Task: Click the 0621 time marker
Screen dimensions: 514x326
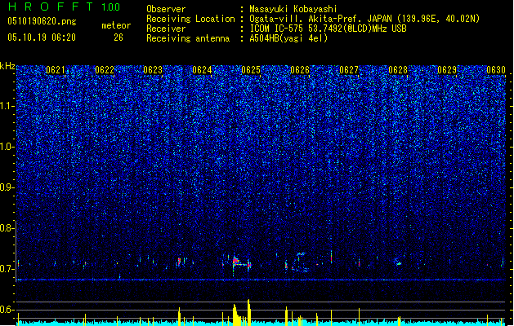Action: [56, 70]
